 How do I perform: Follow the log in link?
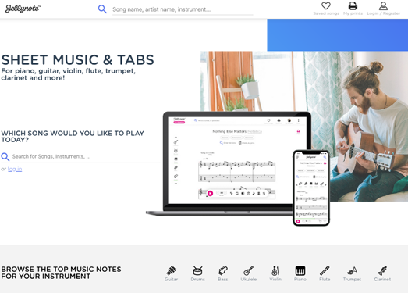(15, 169)
